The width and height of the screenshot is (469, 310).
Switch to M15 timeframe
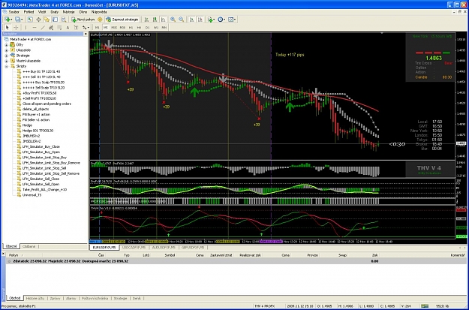pyautogui.click(x=114, y=28)
